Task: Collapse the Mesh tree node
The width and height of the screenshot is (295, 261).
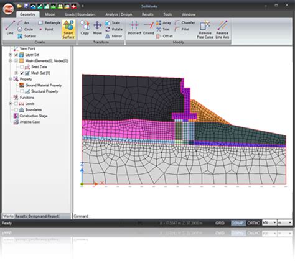Action: click(11, 61)
